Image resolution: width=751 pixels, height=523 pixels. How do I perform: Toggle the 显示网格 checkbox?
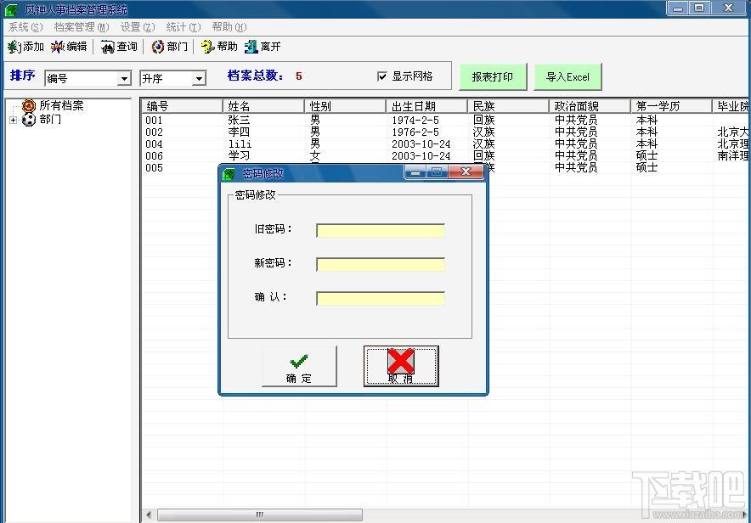click(381, 76)
